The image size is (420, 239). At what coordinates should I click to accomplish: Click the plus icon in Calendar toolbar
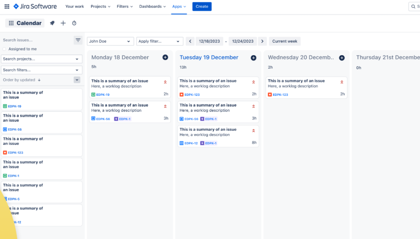coord(63,23)
